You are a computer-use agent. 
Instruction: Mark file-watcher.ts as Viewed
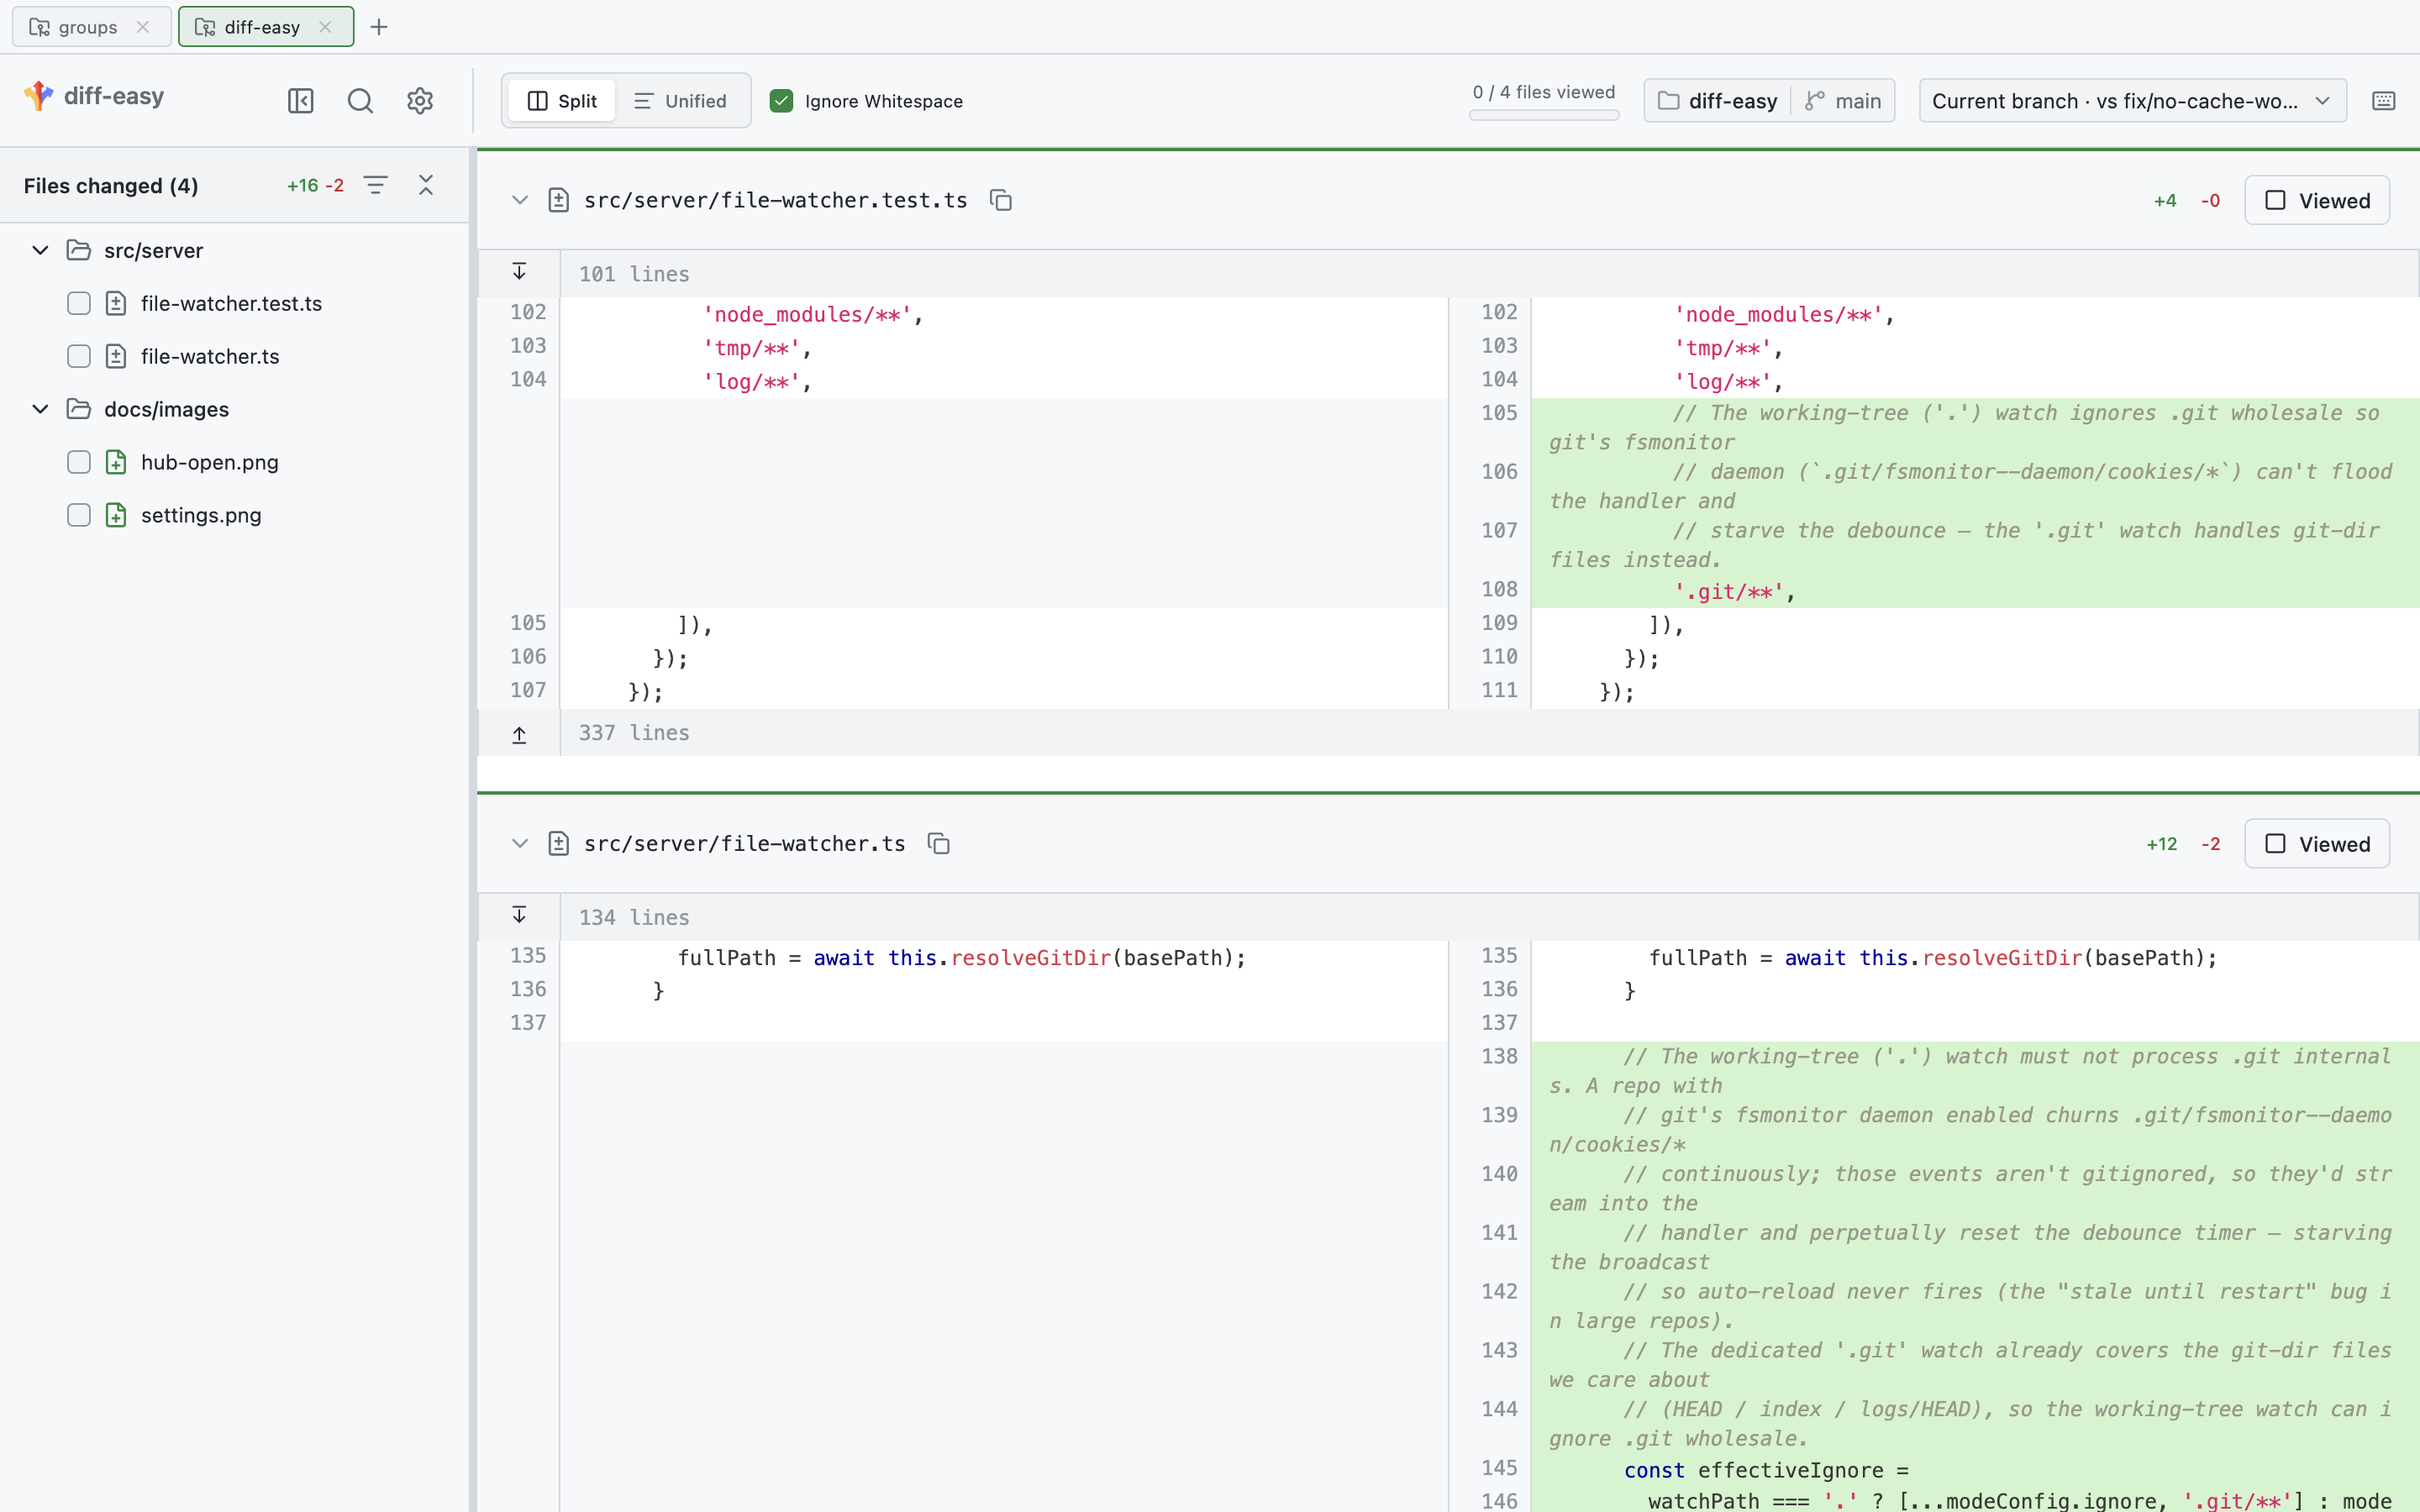(x=2317, y=844)
